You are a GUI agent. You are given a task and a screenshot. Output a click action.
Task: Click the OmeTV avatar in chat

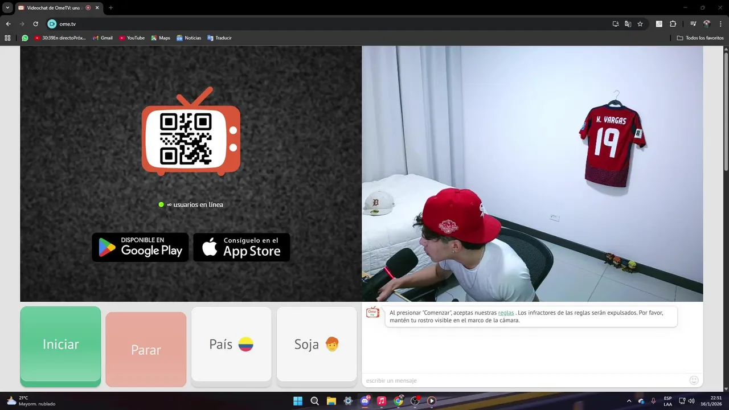tap(372, 313)
